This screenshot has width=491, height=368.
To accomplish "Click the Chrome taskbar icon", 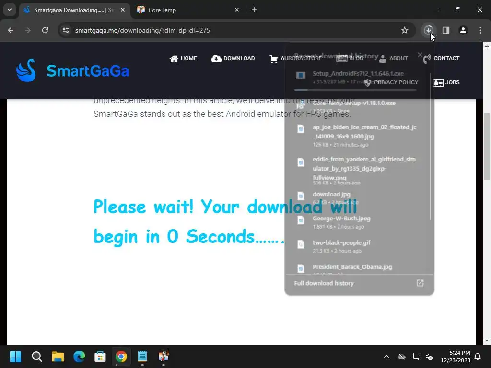I will coord(121,356).
